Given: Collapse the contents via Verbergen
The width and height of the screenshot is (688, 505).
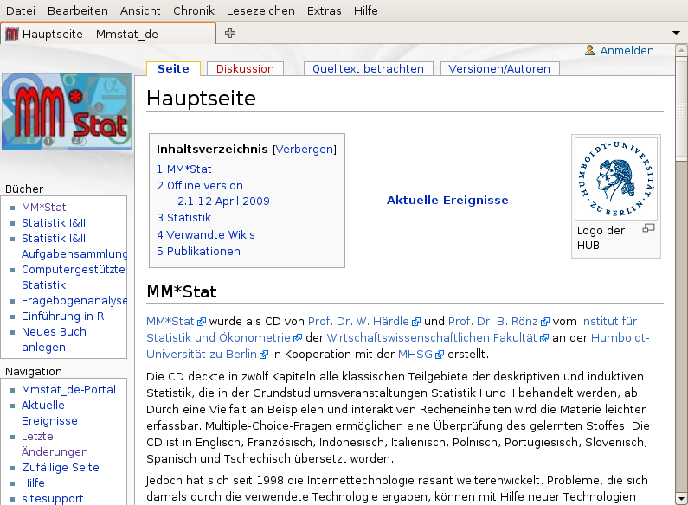Looking at the screenshot, I should [305, 150].
